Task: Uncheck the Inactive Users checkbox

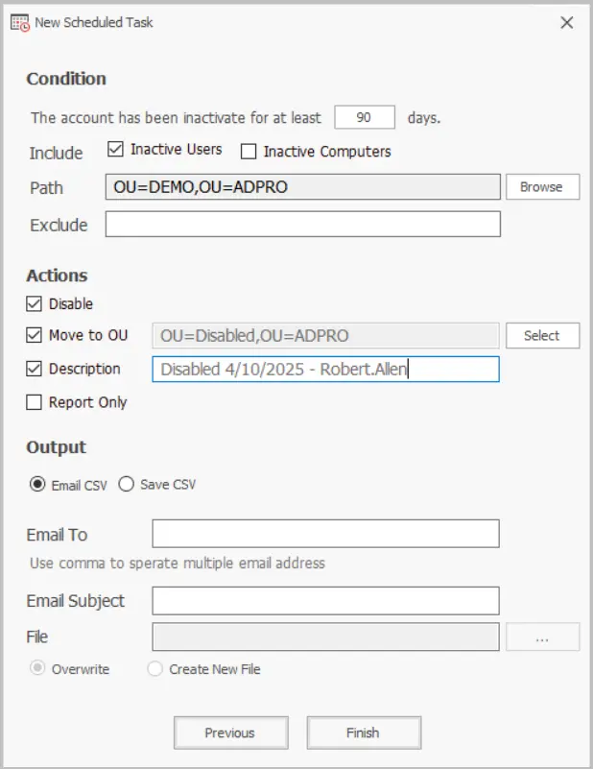Action: [x=113, y=151]
